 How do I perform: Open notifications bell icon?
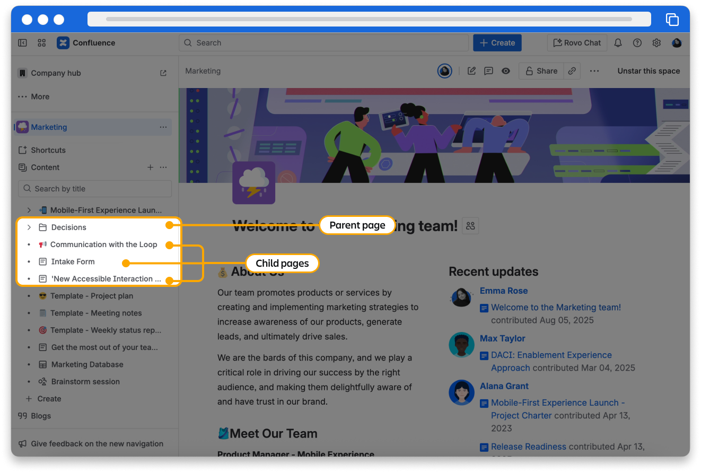(618, 43)
